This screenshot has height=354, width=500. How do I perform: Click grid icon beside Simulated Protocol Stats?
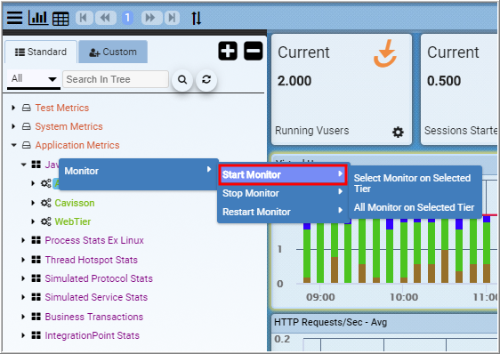36,278
